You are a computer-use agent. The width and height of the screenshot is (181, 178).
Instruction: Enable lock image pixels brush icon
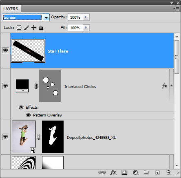coord(26,28)
